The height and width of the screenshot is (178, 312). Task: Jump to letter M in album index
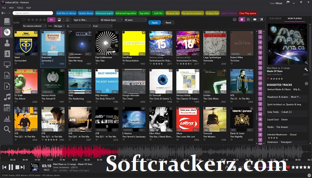click(x=260, y=114)
